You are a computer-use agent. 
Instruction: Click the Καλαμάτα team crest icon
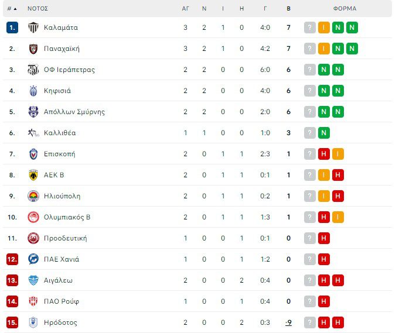(x=33, y=28)
